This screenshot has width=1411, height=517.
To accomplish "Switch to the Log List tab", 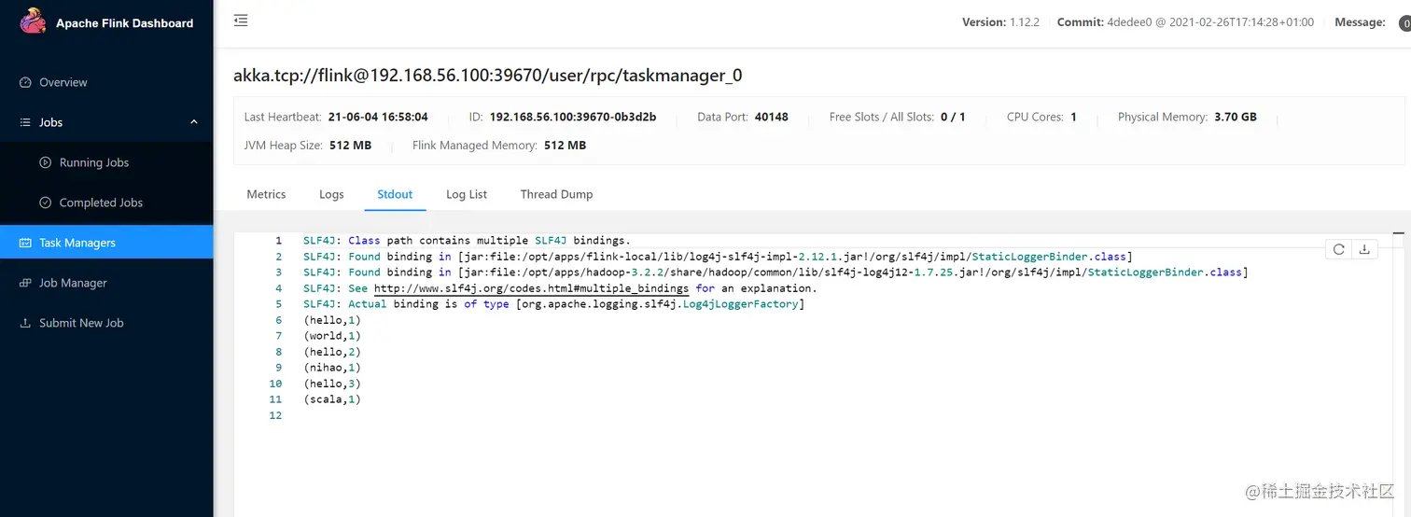I will click(467, 194).
